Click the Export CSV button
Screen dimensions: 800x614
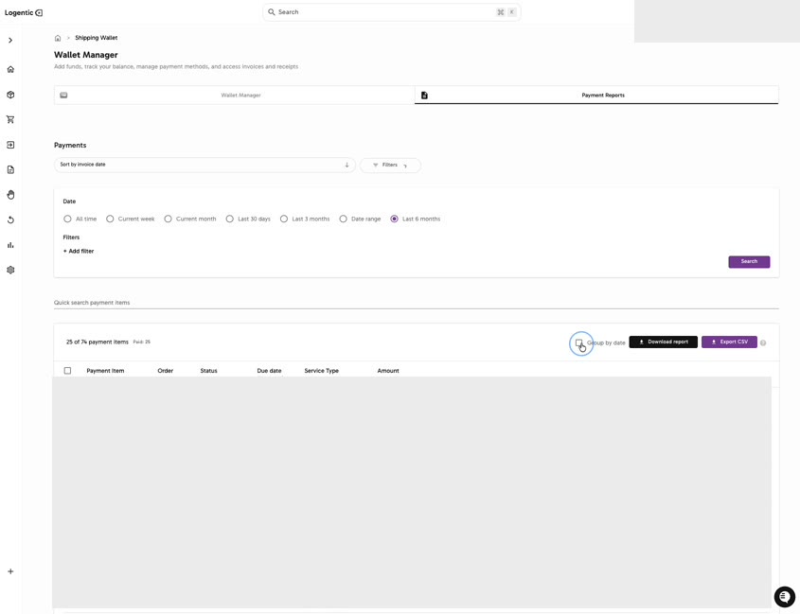729,342
